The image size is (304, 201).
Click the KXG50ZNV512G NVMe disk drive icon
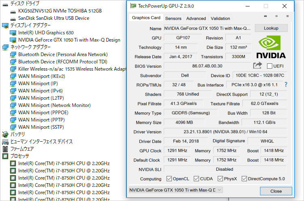(13, 12)
